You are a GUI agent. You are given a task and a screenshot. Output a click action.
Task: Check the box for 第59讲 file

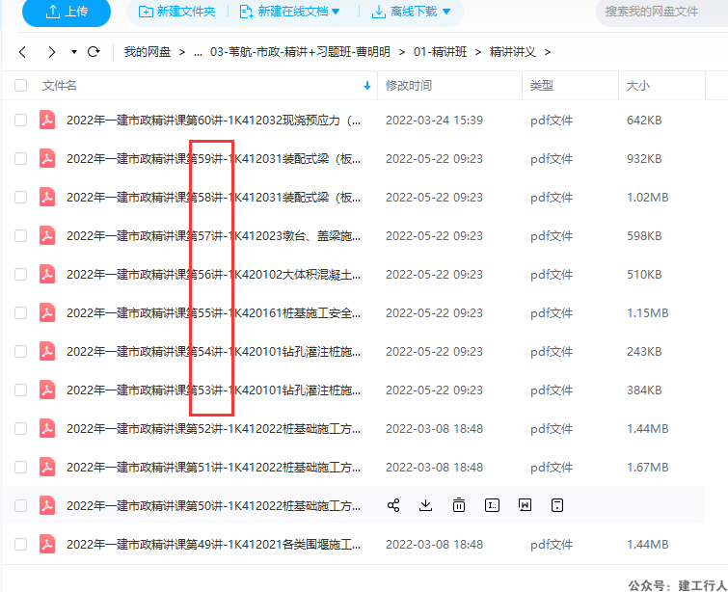tap(20, 159)
